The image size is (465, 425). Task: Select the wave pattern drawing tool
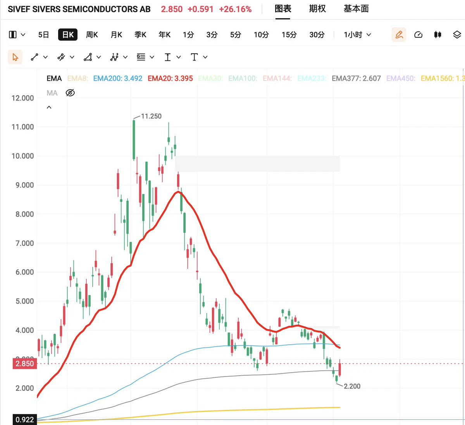[114, 57]
